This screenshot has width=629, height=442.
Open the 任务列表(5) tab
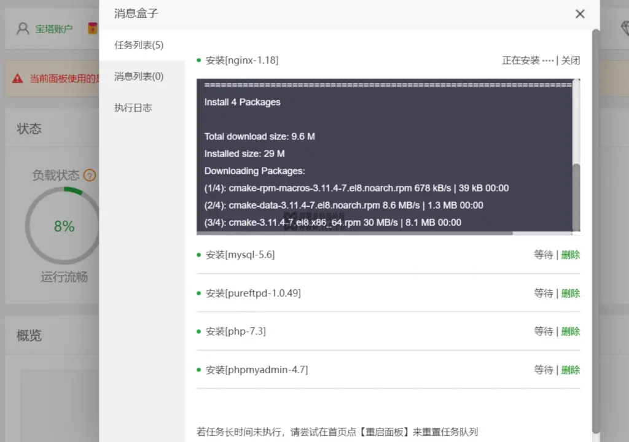point(139,45)
